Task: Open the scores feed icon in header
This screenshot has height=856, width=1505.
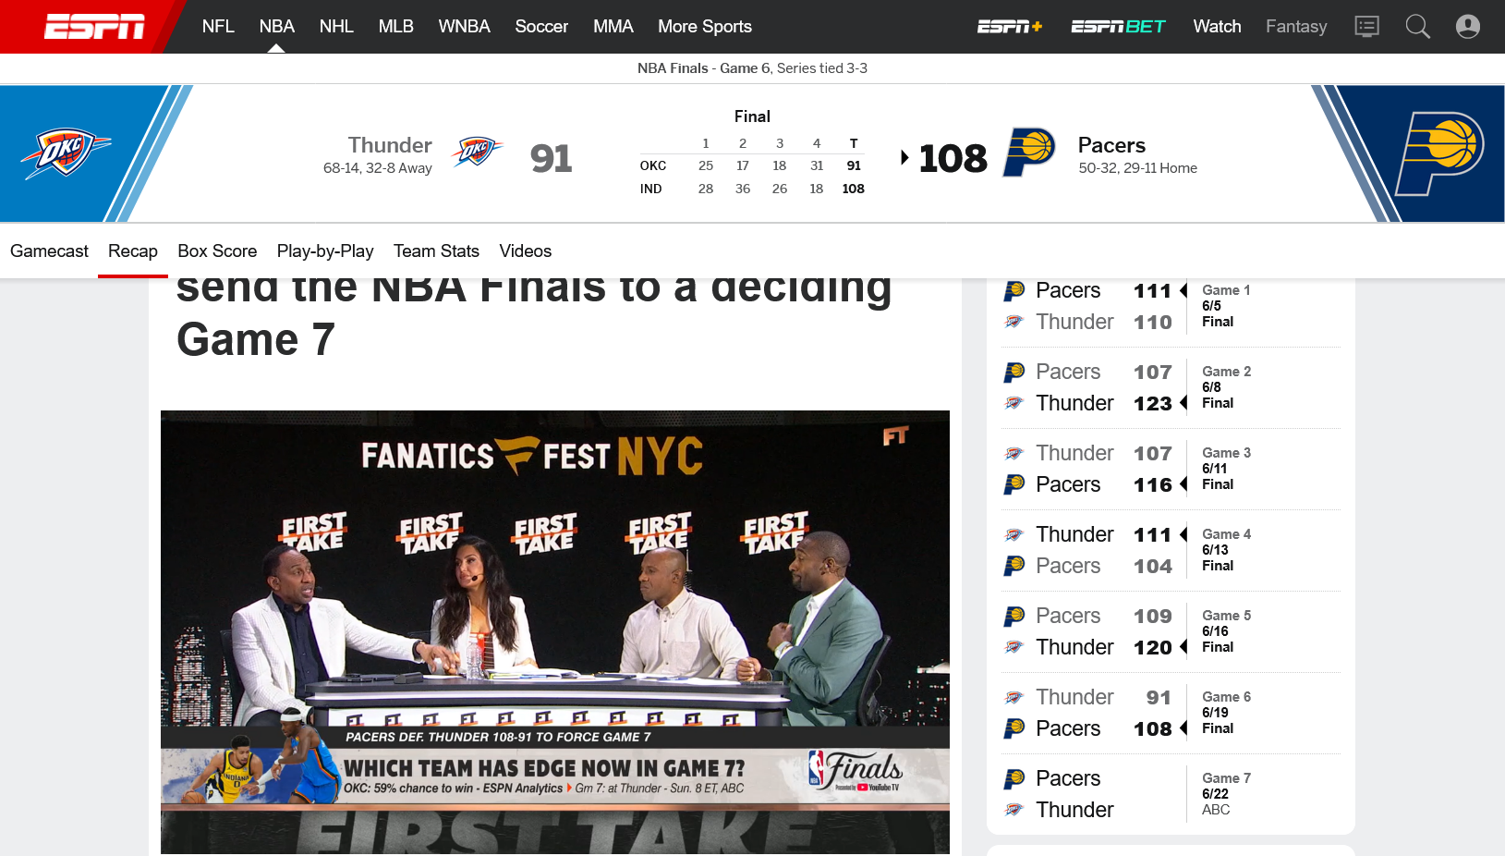Action: click(1366, 27)
